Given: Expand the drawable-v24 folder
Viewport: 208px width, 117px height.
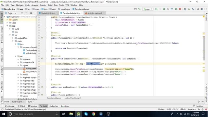Looking at the screenshot, I should click(18, 62).
